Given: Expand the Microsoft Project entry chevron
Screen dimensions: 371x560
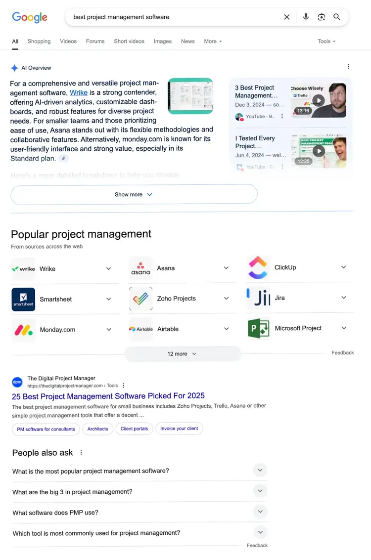Looking at the screenshot, I should point(343,328).
